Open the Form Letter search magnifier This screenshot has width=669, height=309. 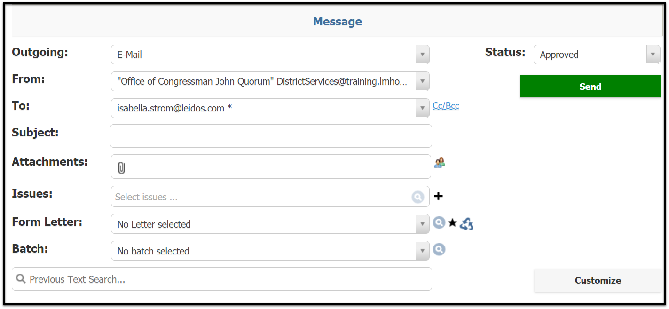439,222
